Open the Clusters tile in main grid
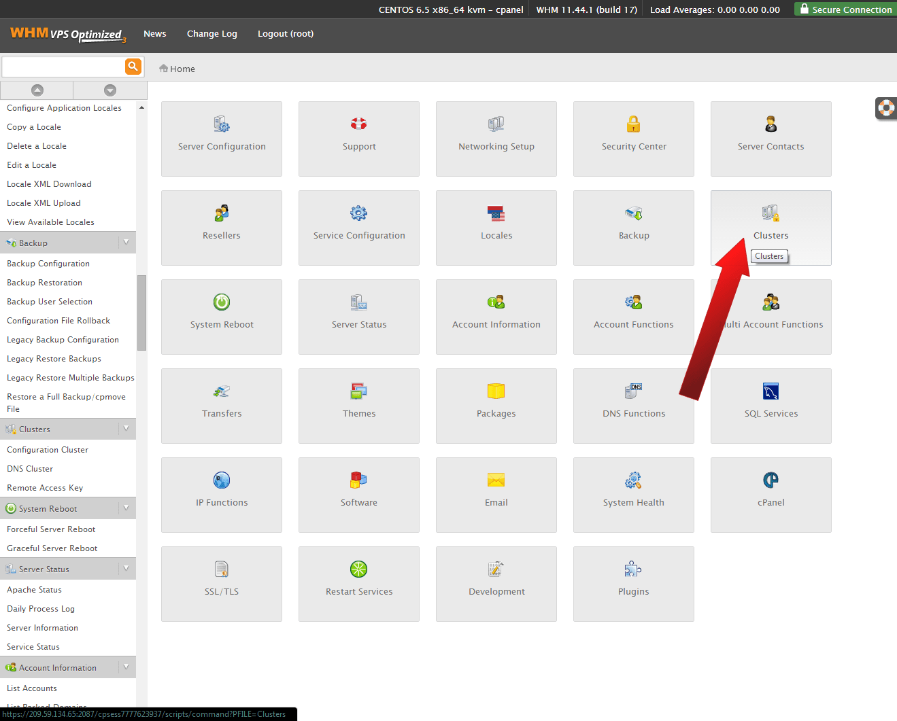The image size is (897, 721). [771, 228]
